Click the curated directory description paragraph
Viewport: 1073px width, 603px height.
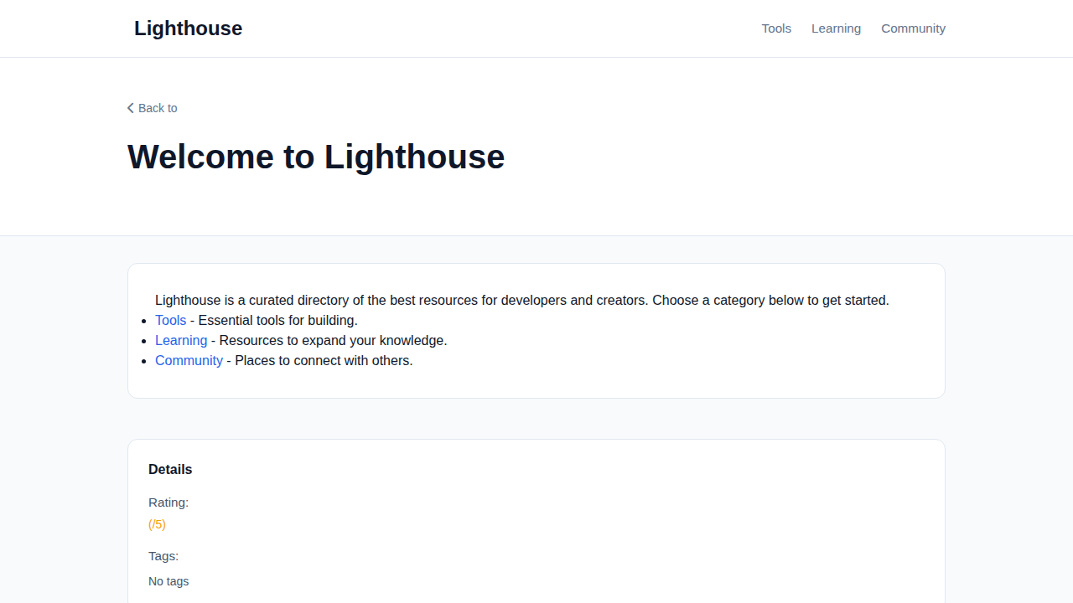pos(522,300)
